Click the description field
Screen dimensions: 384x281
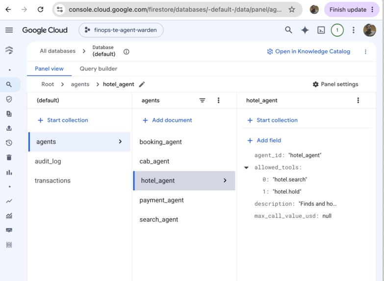(295, 204)
